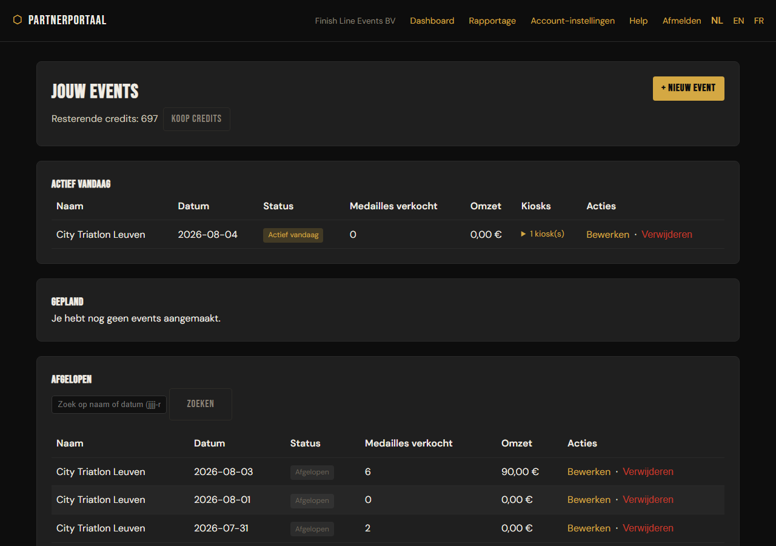Click the Finish Line Events BV label
The width and height of the screenshot is (776, 546).
click(x=355, y=21)
